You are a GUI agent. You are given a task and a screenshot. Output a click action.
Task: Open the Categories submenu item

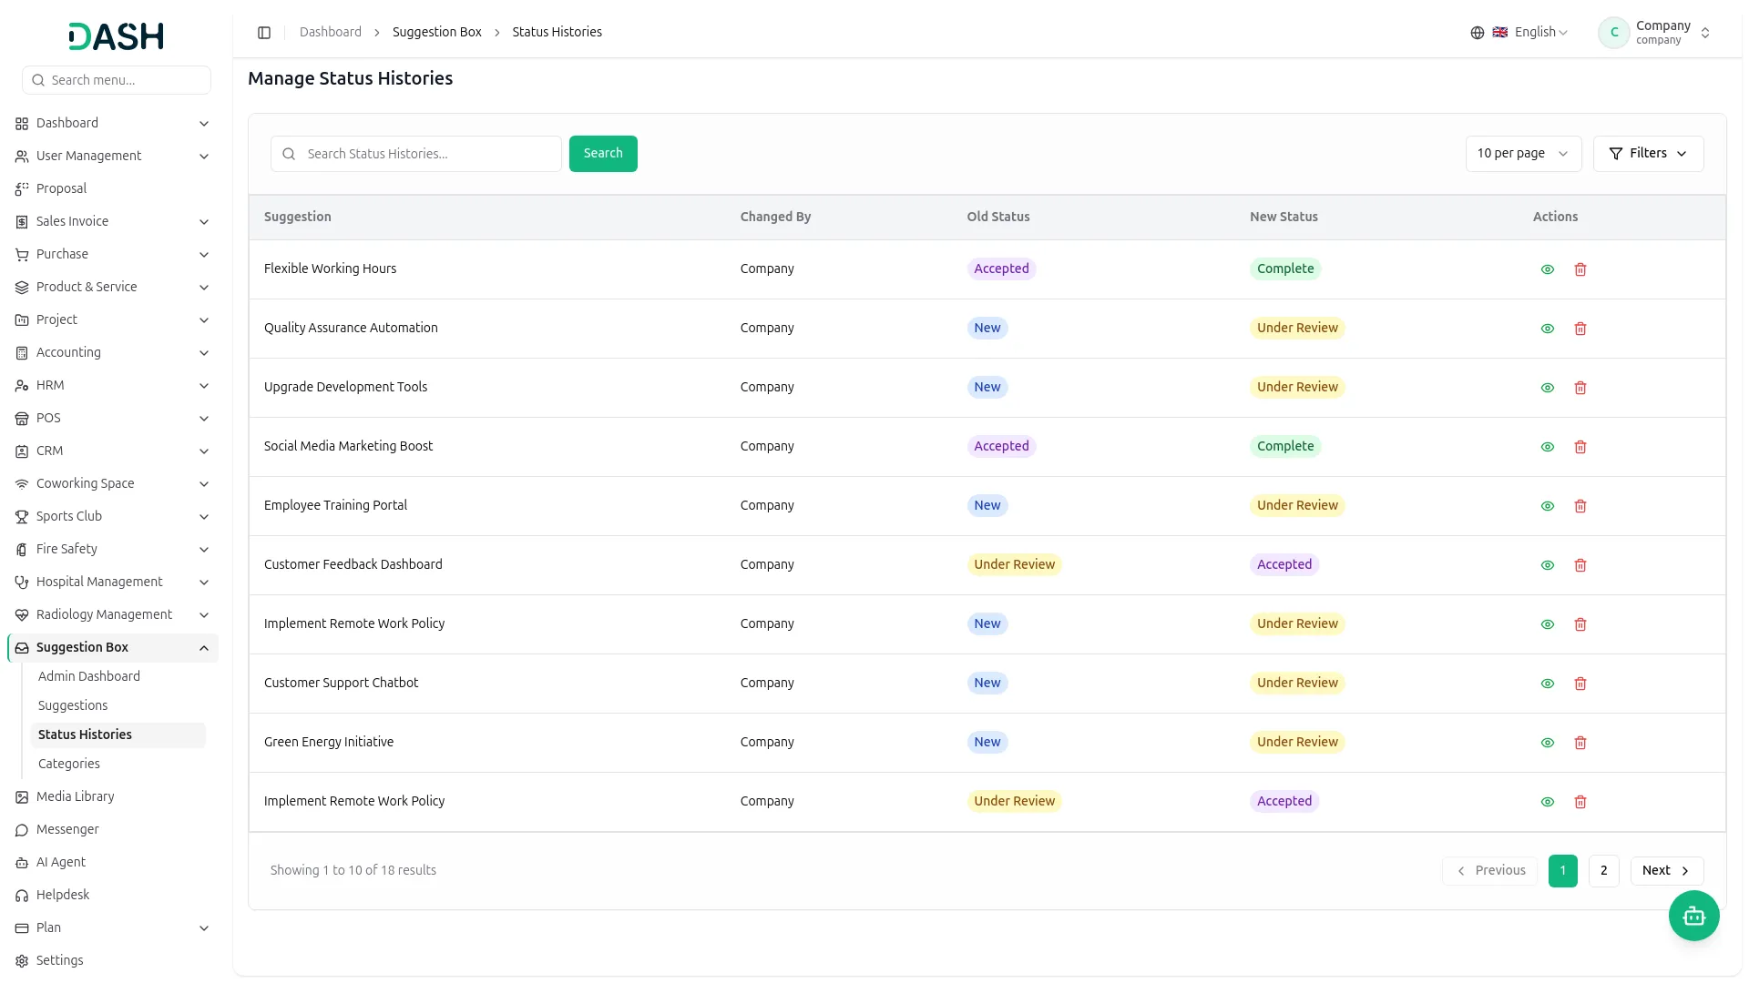(69, 764)
